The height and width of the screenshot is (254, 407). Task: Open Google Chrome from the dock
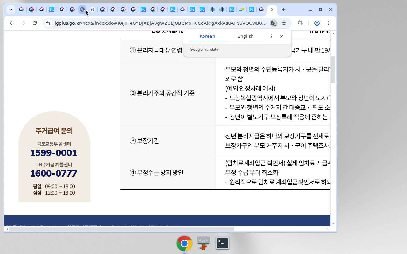(x=184, y=244)
